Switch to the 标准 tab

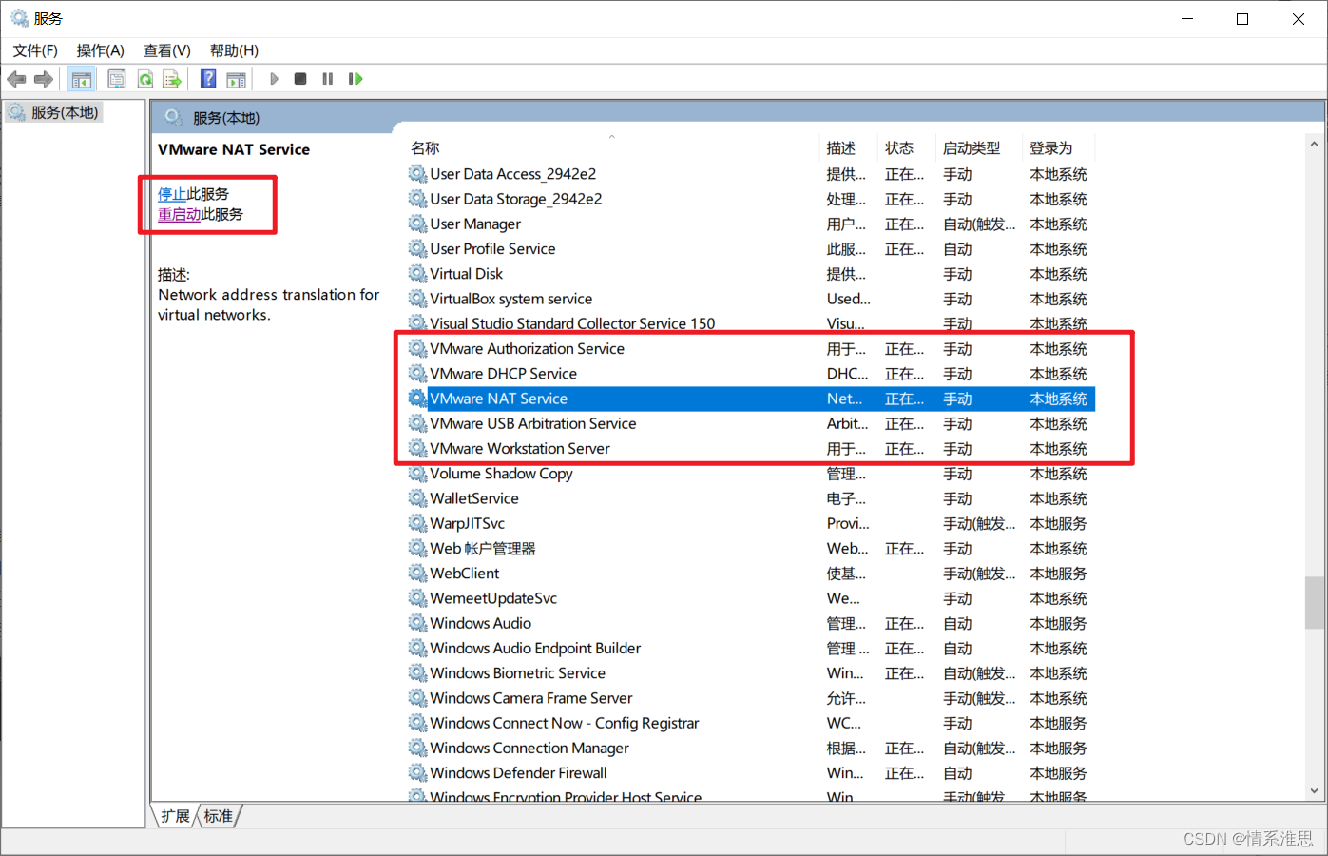coord(219,816)
